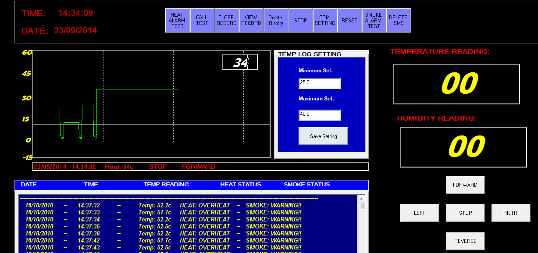
Task: Open COM SETTING
Action: (325, 20)
